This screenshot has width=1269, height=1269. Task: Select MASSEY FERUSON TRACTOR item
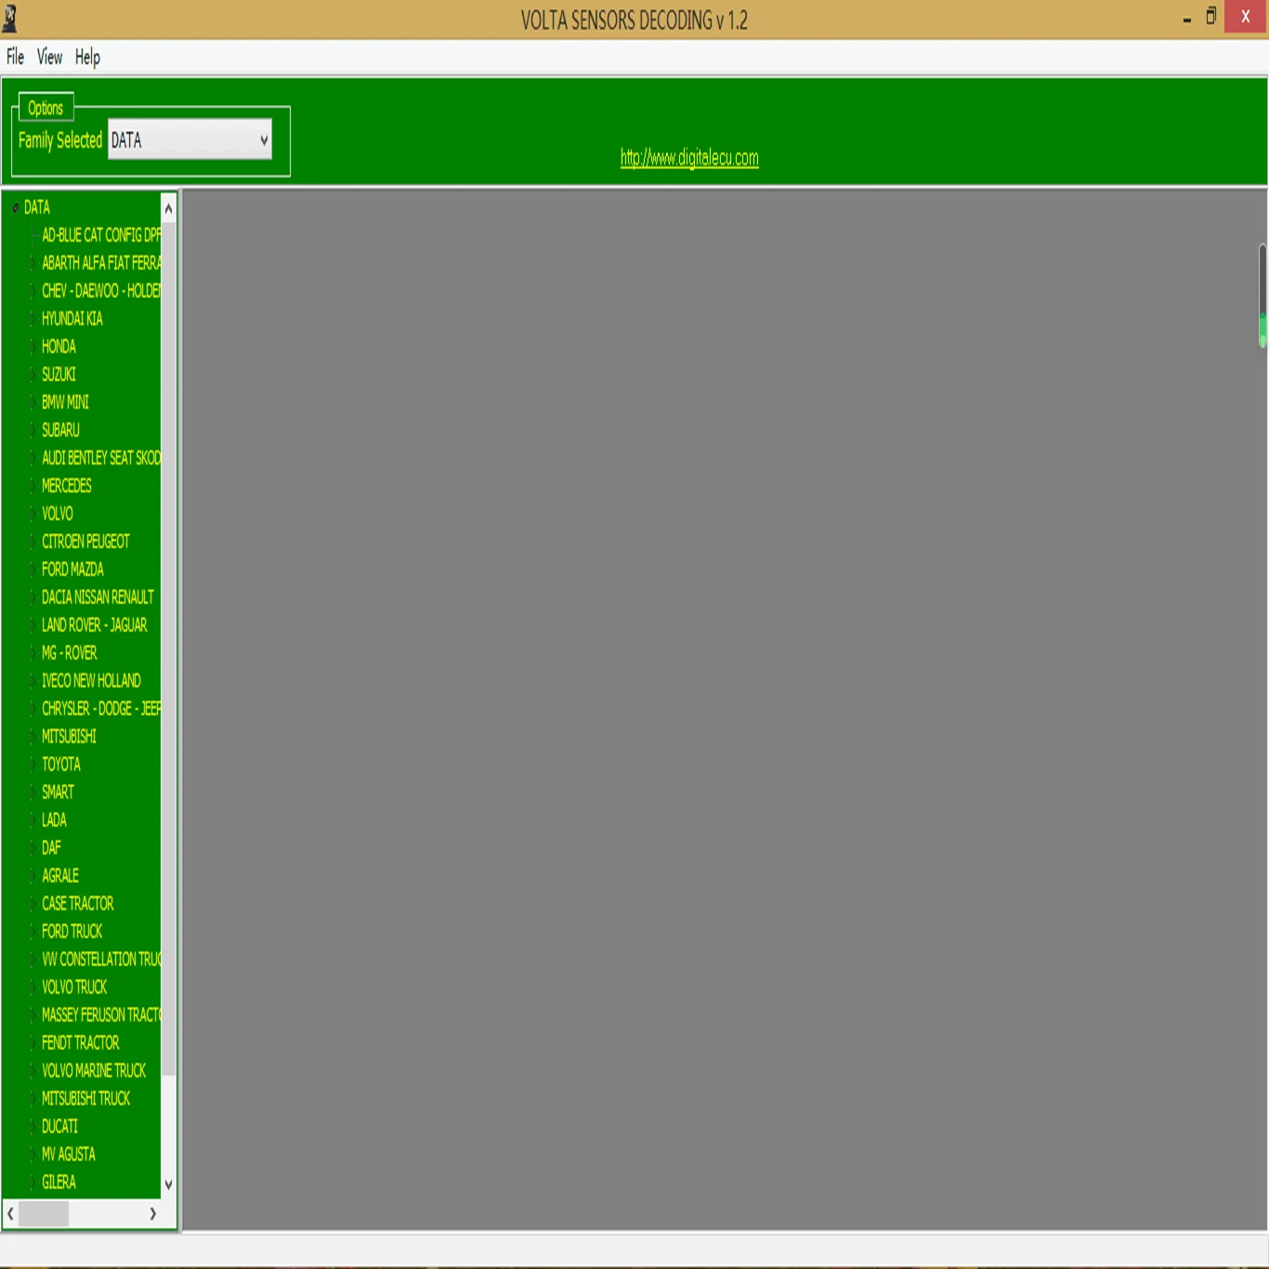click(x=101, y=1015)
